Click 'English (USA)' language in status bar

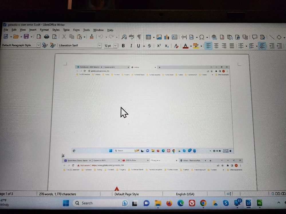click(x=185, y=194)
